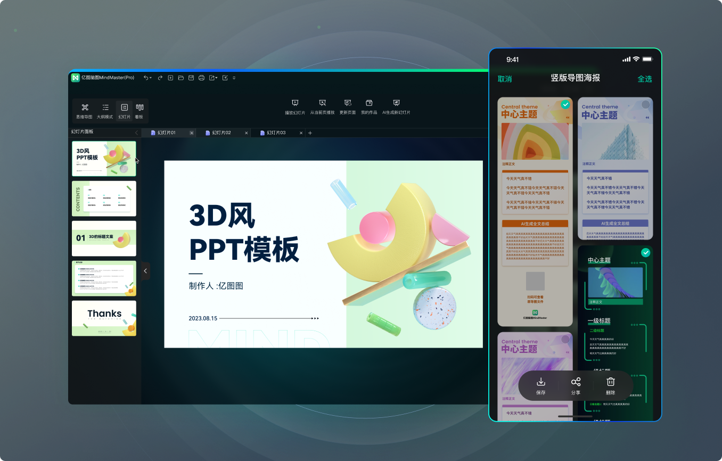722x461 pixels.
Task: Click the MindMaster app logo icon
Action: (76, 78)
